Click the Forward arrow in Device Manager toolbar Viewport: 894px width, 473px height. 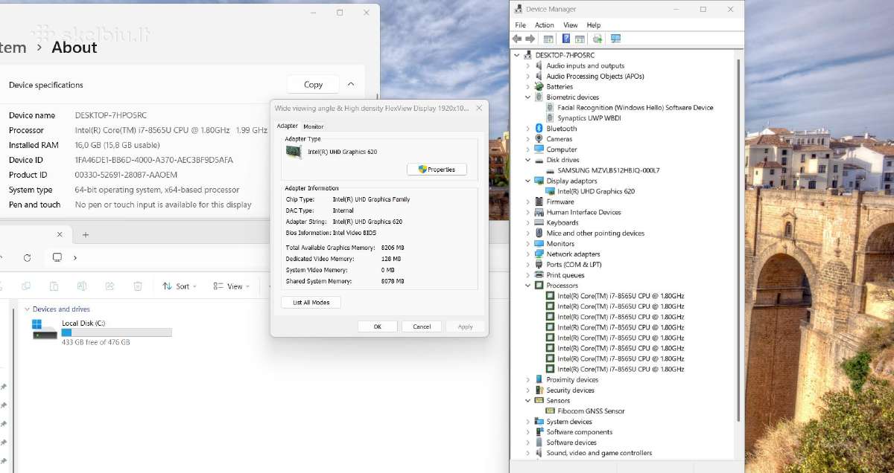pos(530,39)
